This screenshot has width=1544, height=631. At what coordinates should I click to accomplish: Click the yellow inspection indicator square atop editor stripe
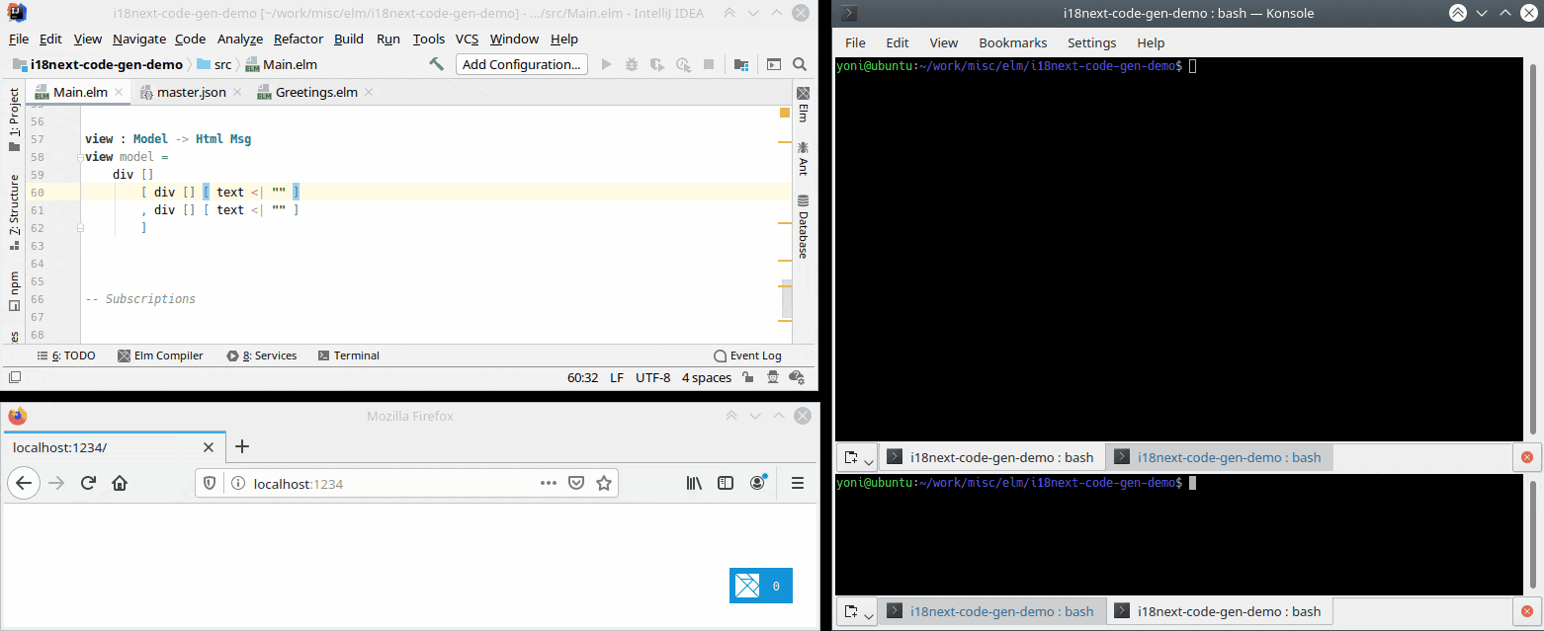[x=785, y=113]
